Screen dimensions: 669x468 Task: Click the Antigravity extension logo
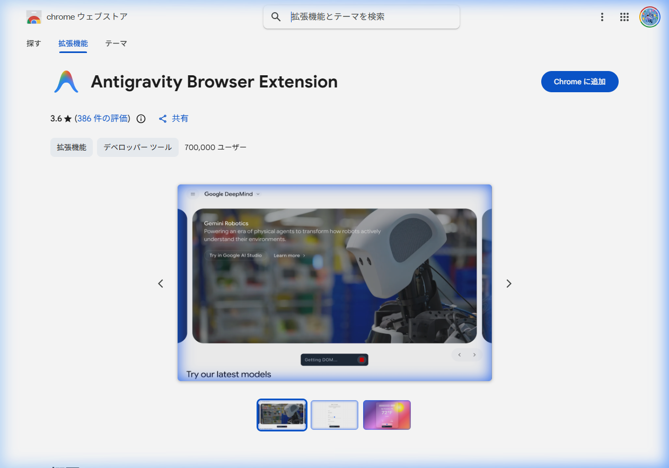66,82
